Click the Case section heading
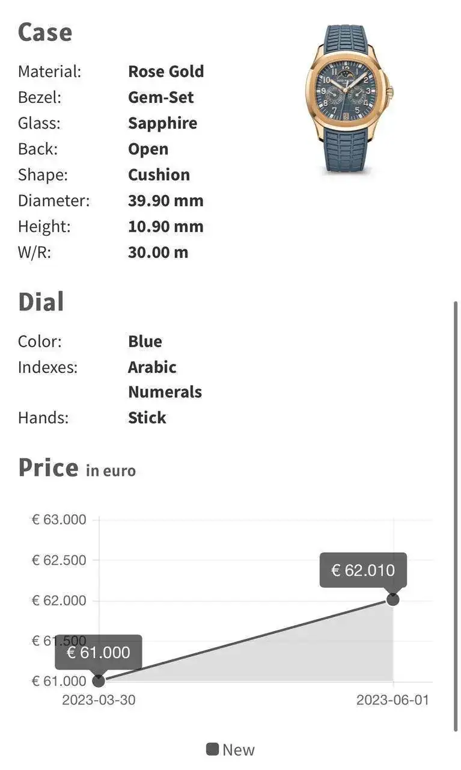Image resolution: width=461 pixels, height=770 pixels. (45, 32)
